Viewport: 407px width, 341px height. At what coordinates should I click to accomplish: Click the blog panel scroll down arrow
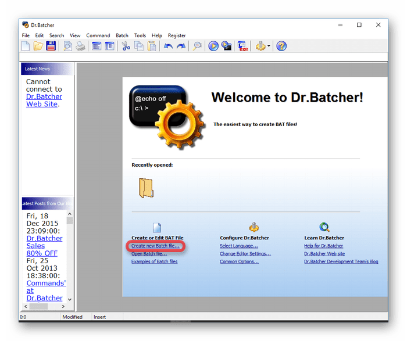click(x=70, y=299)
